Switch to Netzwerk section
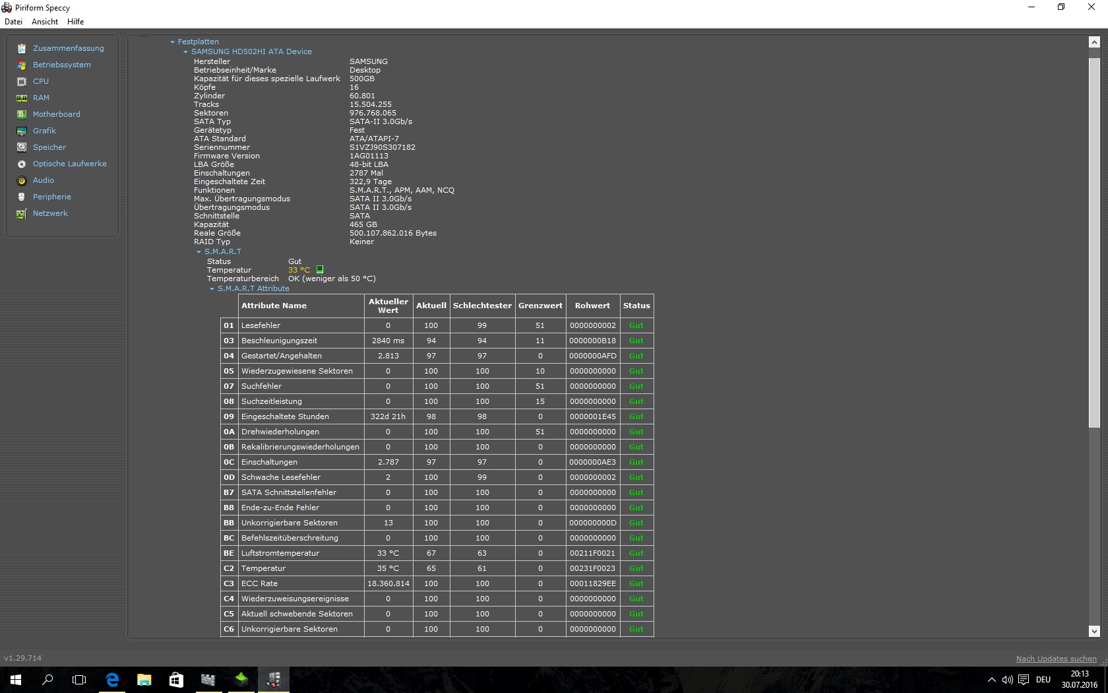The image size is (1108, 693). [51, 213]
